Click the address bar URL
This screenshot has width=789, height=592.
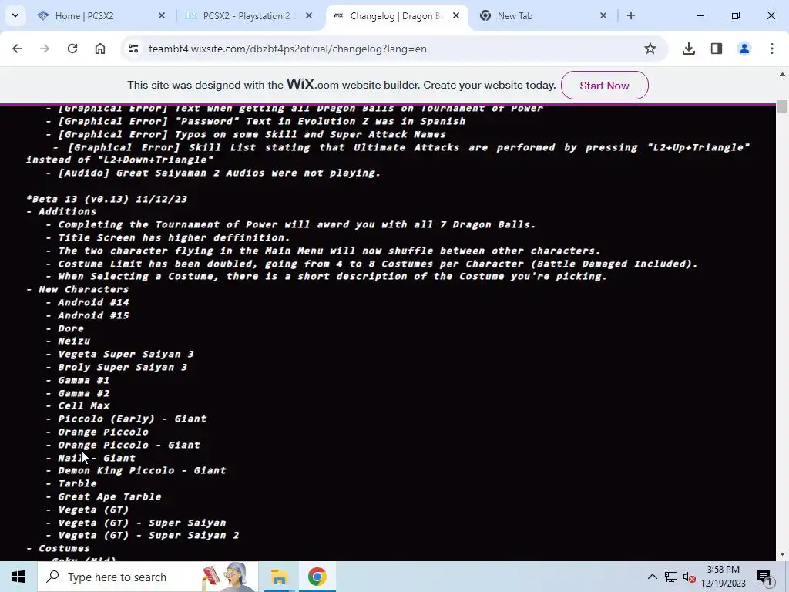click(288, 49)
